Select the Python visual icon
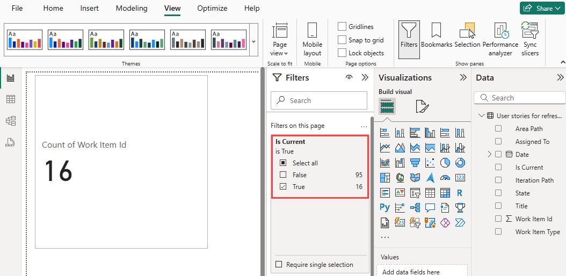The height and width of the screenshot is (276, 566). (385, 207)
